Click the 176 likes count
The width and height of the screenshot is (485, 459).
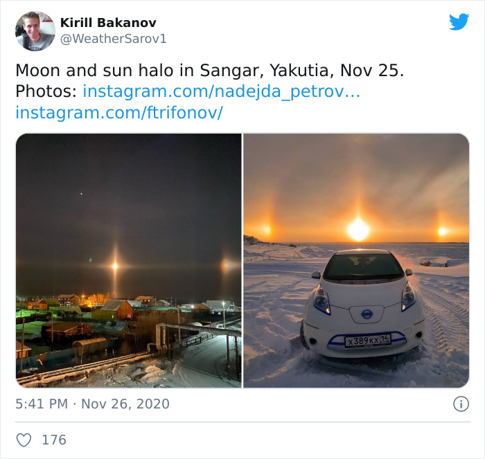point(54,440)
